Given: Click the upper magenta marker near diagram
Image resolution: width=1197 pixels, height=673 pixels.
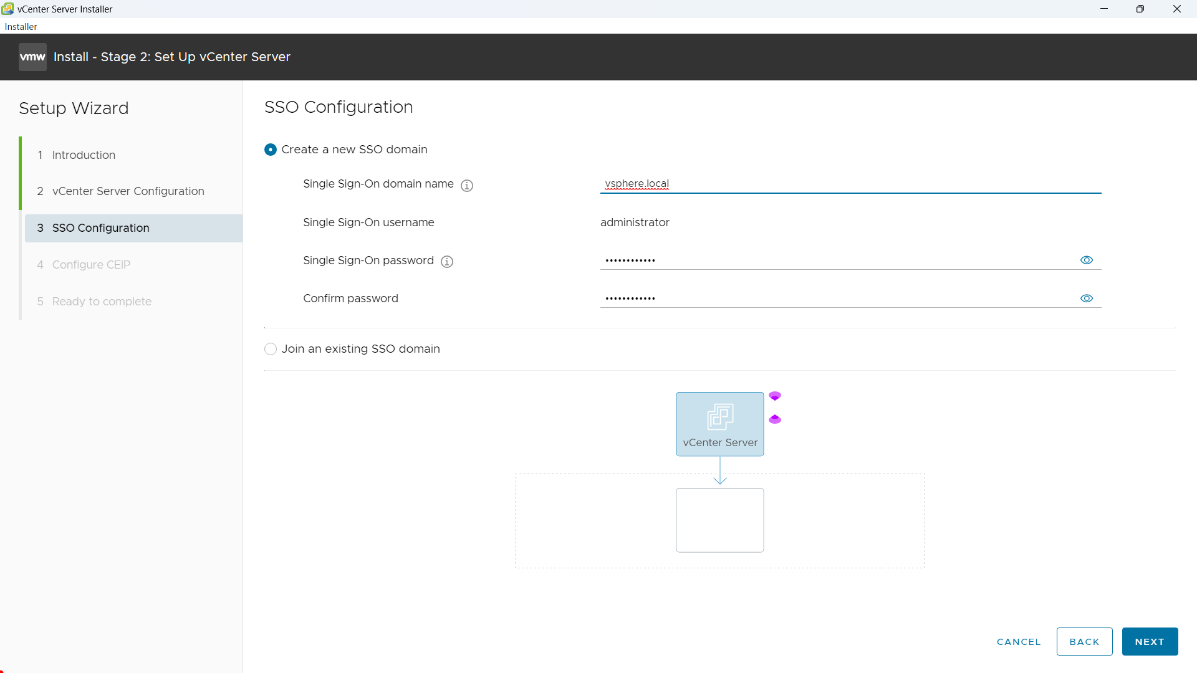Looking at the screenshot, I should [x=775, y=396].
